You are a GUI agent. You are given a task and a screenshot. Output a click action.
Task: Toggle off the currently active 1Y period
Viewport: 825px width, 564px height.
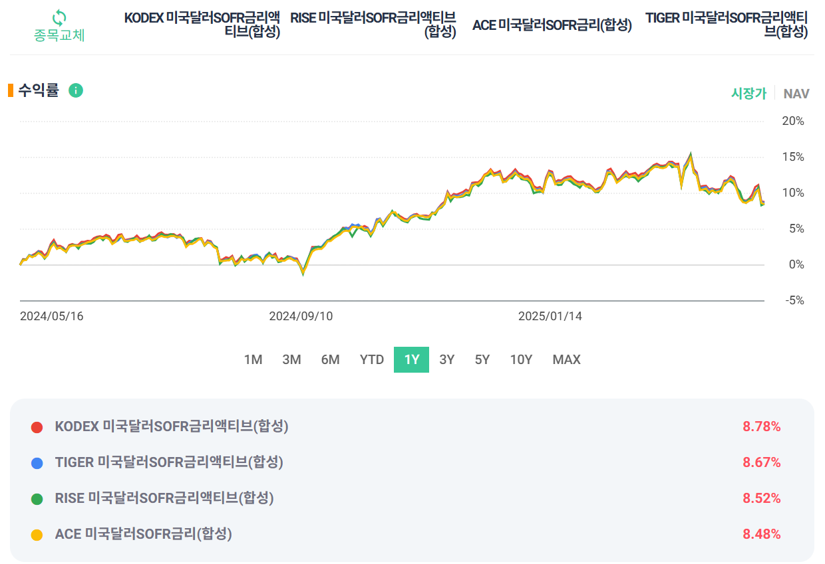pos(411,359)
